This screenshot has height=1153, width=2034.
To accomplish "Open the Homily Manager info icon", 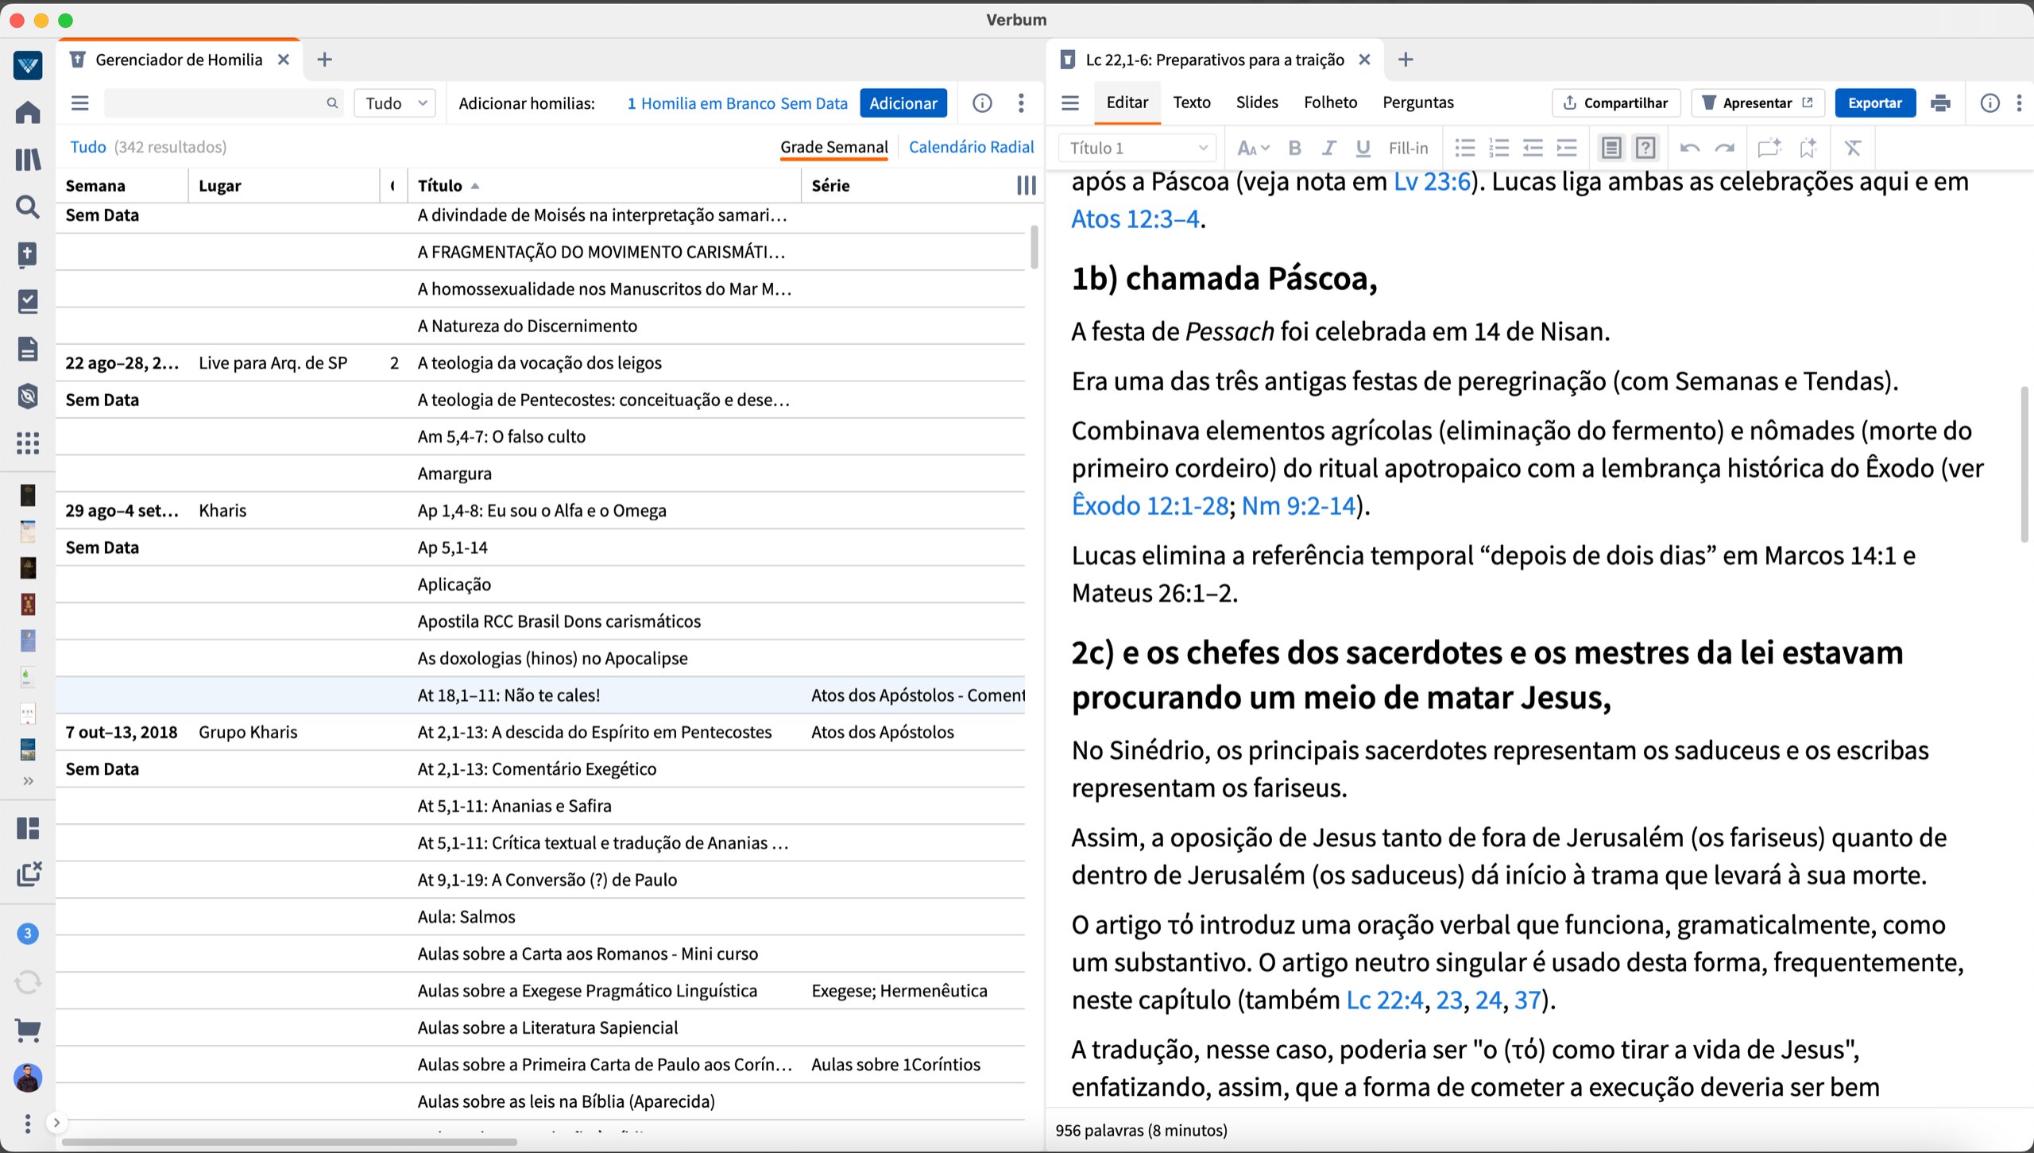I will 982,103.
